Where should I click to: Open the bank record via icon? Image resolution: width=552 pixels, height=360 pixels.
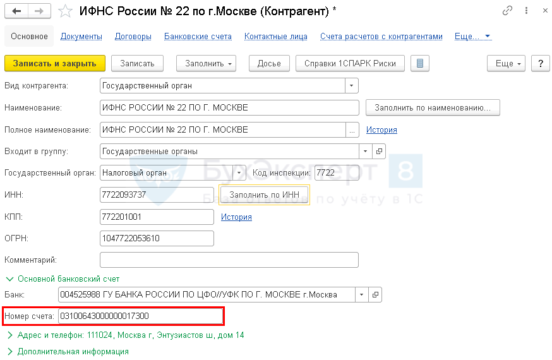click(375, 295)
